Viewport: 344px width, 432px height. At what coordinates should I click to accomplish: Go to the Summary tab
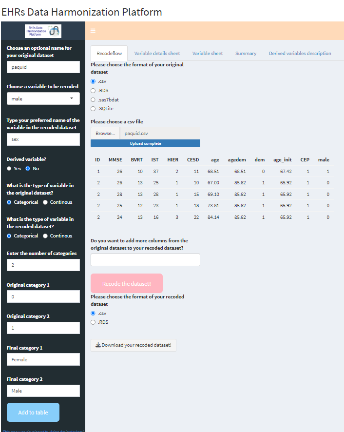tap(246, 54)
